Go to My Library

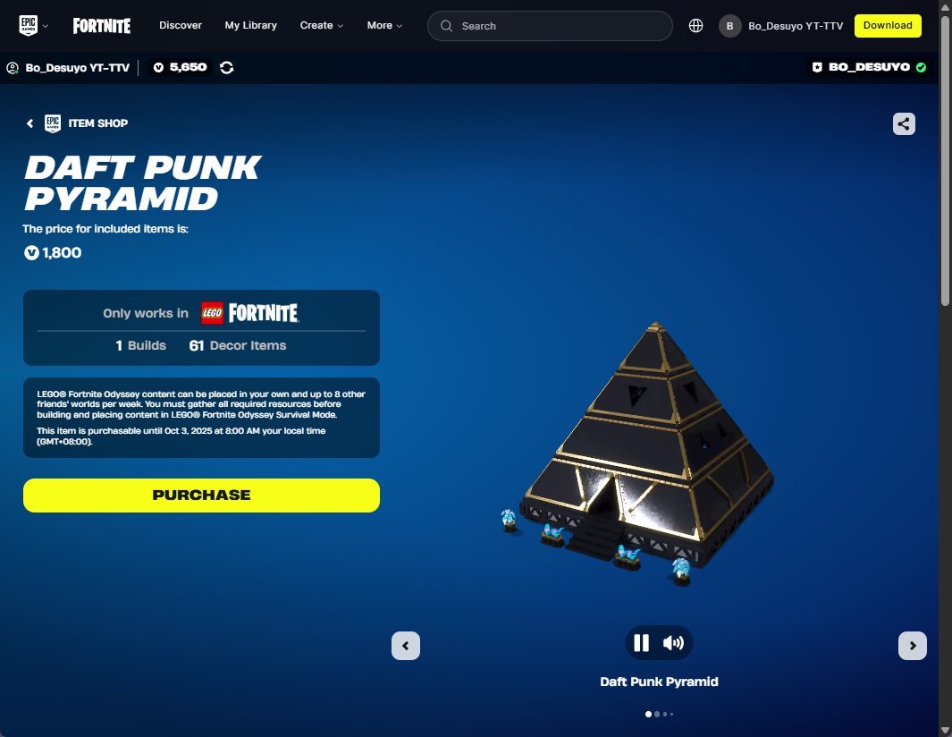(x=251, y=26)
